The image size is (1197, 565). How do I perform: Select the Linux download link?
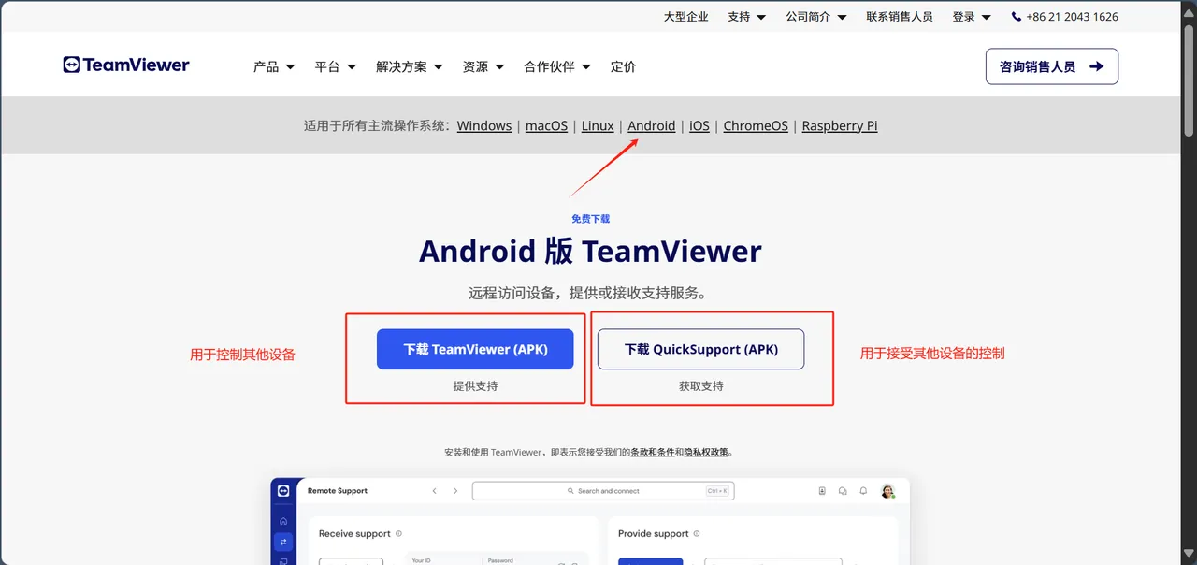point(598,125)
